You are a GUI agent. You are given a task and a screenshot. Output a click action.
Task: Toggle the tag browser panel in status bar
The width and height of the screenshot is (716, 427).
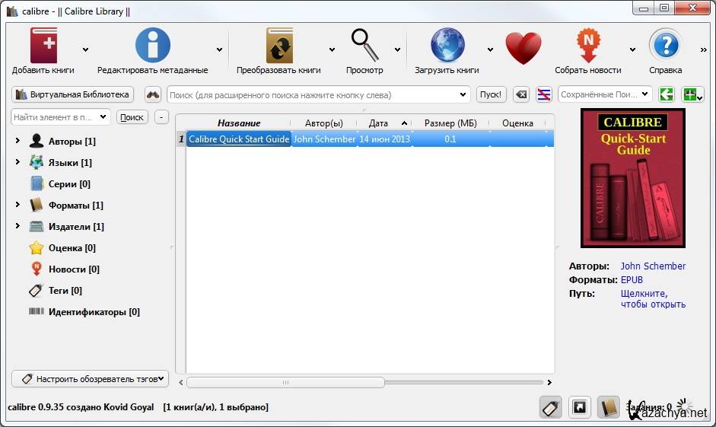click(550, 408)
